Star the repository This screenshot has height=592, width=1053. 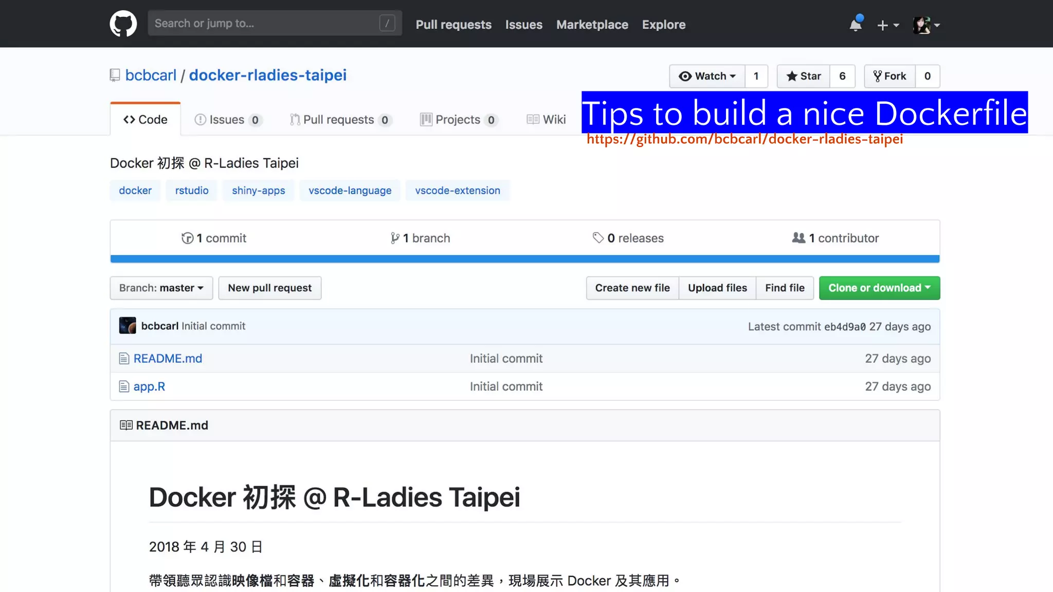click(x=803, y=76)
